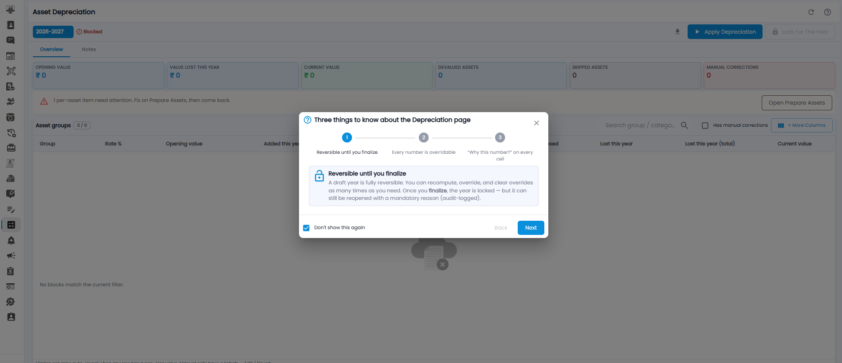The image size is (842, 363).
Task: Download the depreciation report
Action: [x=677, y=31]
